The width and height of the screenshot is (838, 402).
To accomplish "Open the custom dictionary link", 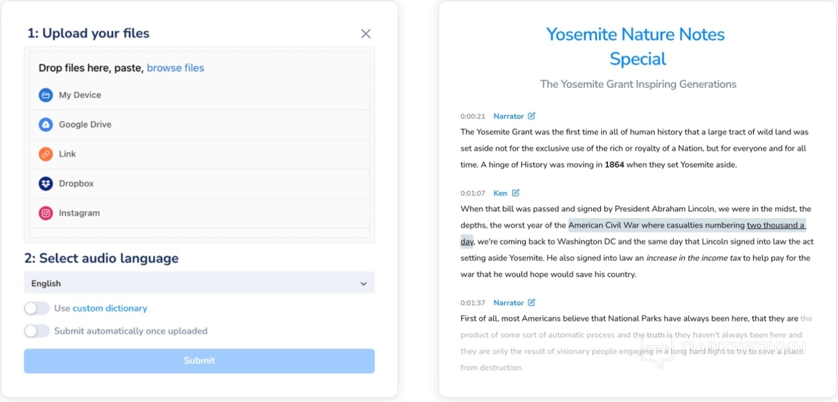I will [x=110, y=308].
